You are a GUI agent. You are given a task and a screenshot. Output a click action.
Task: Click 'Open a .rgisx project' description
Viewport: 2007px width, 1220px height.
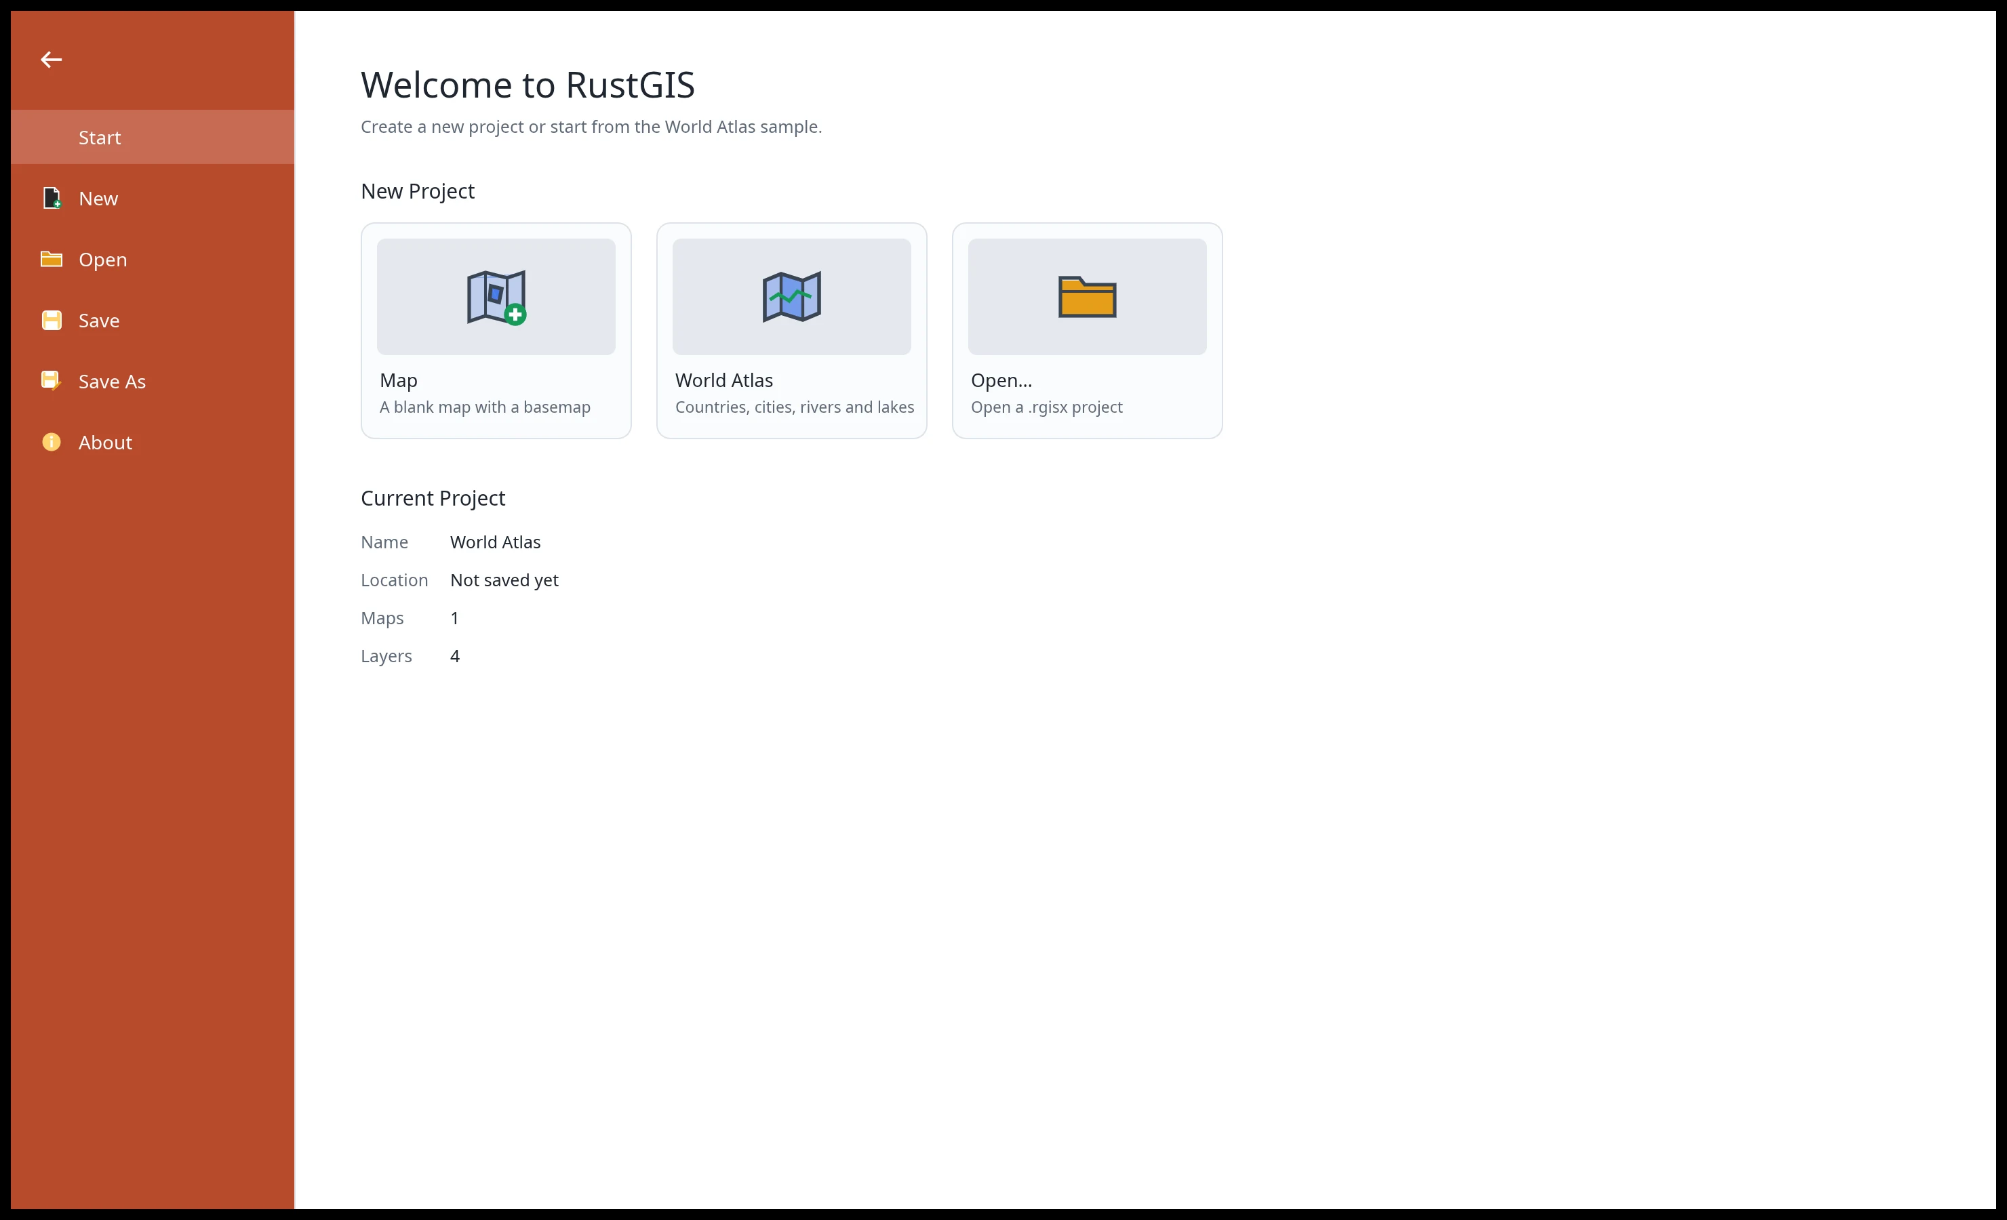point(1047,407)
